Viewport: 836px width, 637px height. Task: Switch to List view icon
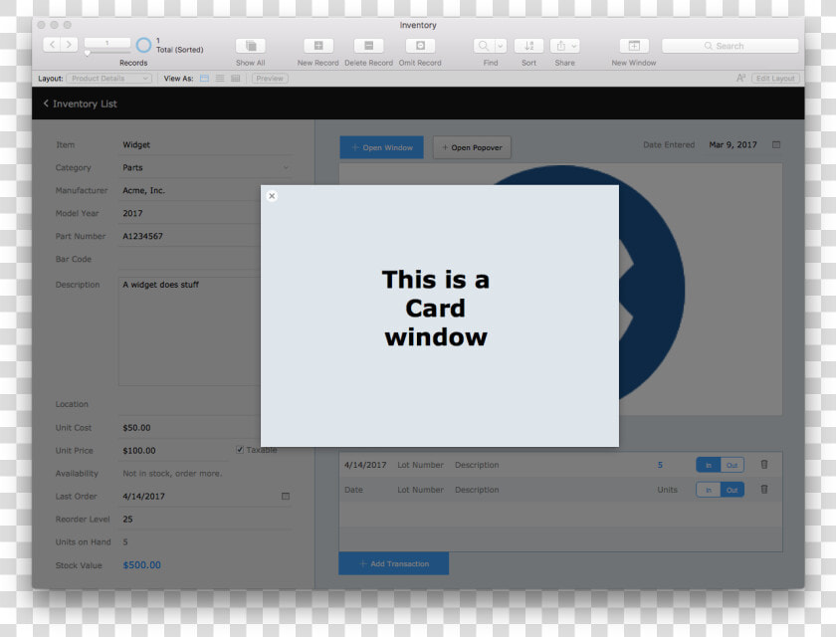click(x=220, y=79)
